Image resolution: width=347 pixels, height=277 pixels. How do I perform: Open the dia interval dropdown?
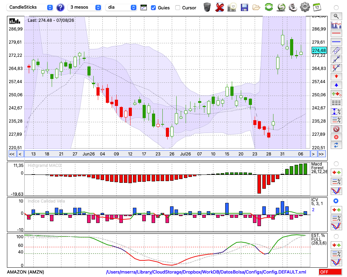click(x=121, y=7)
